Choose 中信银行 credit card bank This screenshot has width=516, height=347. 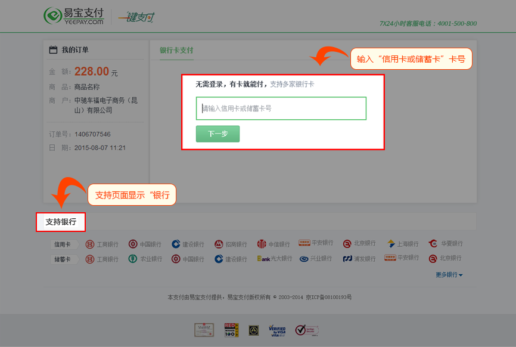click(273, 244)
